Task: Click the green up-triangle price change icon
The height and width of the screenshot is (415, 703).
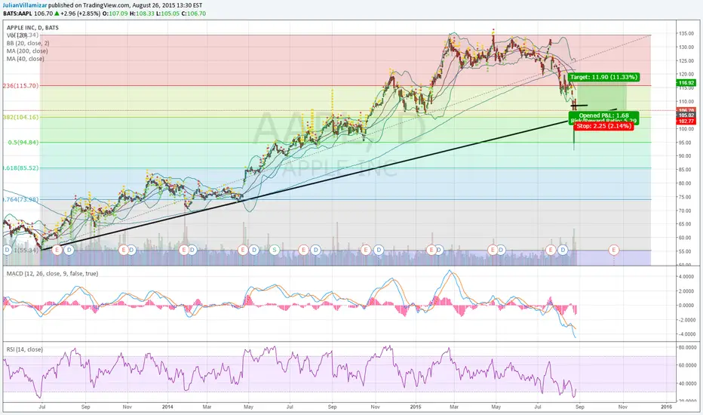Action: [56, 14]
